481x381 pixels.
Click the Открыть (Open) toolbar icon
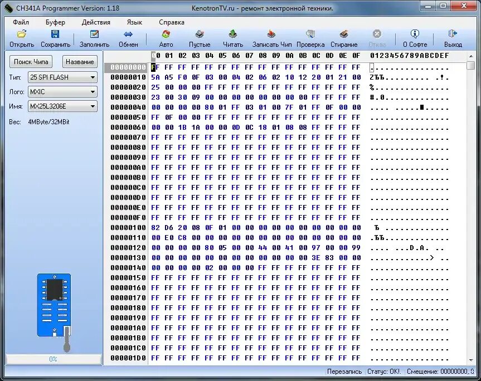pos(22,34)
